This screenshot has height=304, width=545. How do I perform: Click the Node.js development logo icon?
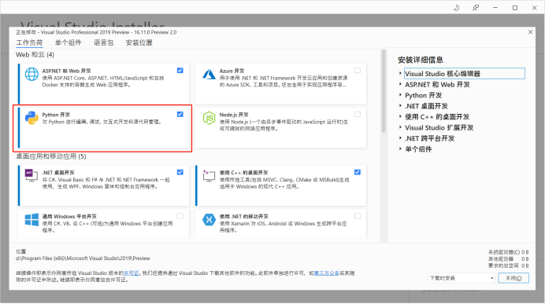[x=209, y=118]
